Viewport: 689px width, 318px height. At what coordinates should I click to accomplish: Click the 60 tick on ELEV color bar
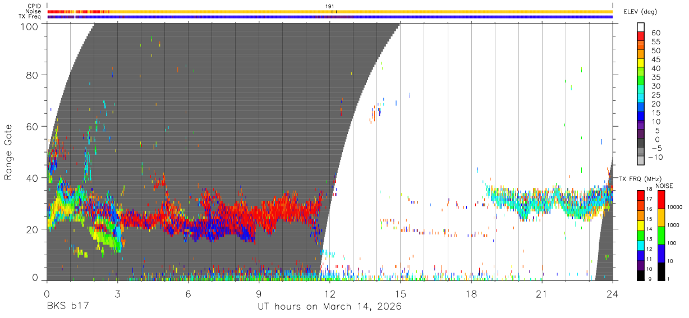(656, 33)
